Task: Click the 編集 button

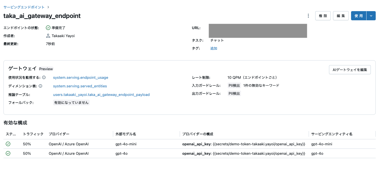Action: 341,16
